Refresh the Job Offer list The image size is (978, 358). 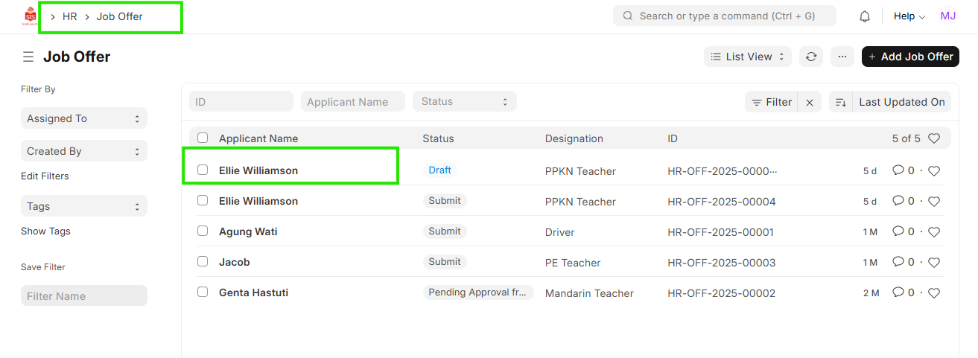811,57
